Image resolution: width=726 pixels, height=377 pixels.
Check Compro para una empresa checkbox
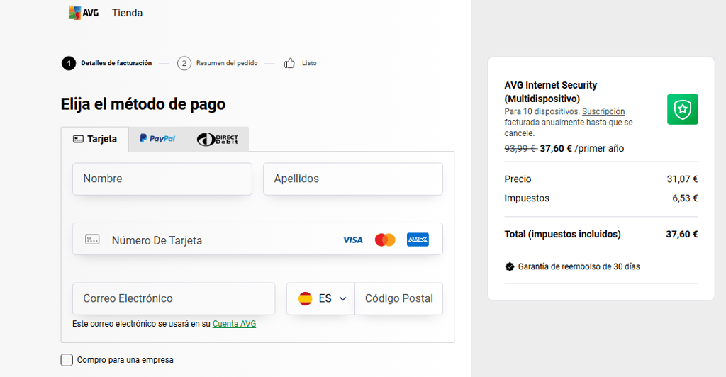(67, 360)
